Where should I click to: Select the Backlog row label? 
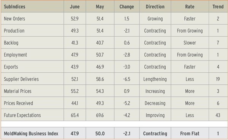point(11,43)
